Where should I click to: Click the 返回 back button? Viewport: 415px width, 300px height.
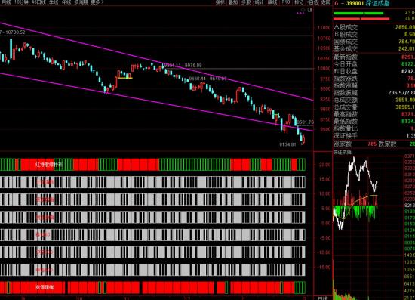326,2
